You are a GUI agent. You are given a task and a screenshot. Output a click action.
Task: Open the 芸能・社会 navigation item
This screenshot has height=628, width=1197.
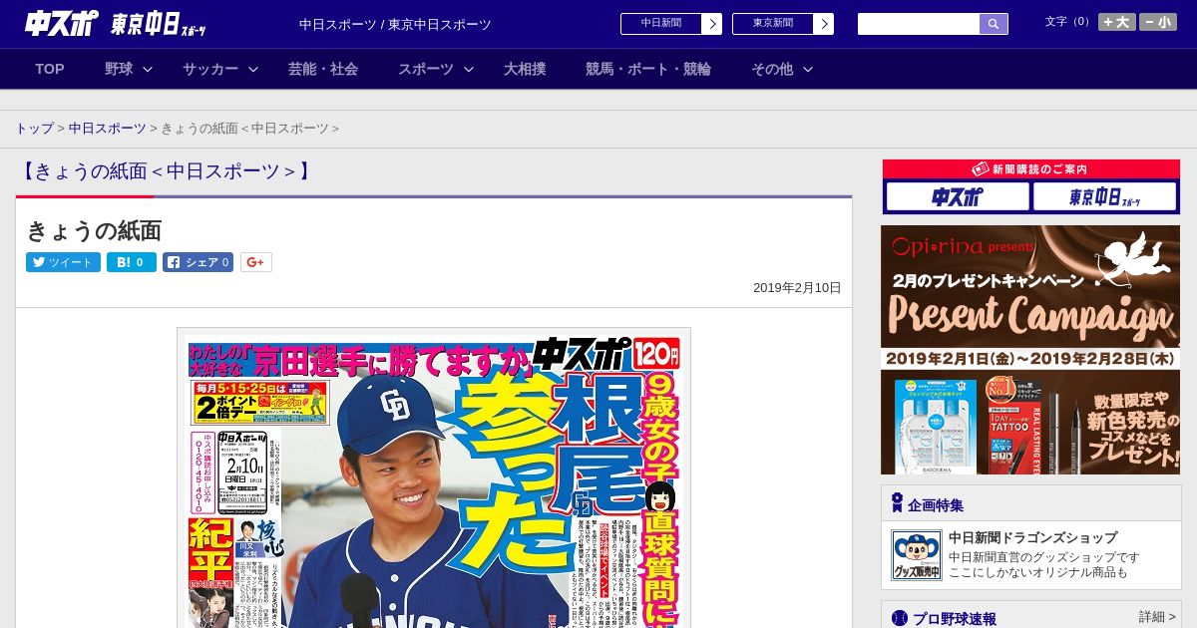click(x=323, y=69)
